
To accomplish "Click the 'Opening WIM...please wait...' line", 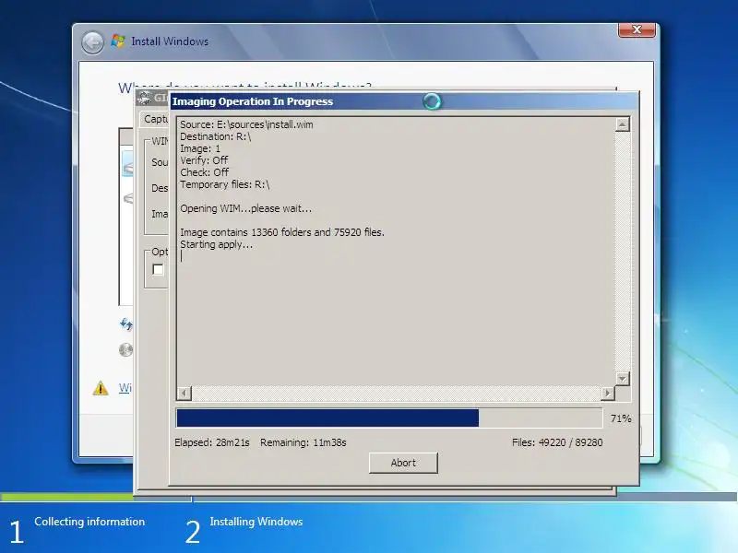I will [x=245, y=208].
